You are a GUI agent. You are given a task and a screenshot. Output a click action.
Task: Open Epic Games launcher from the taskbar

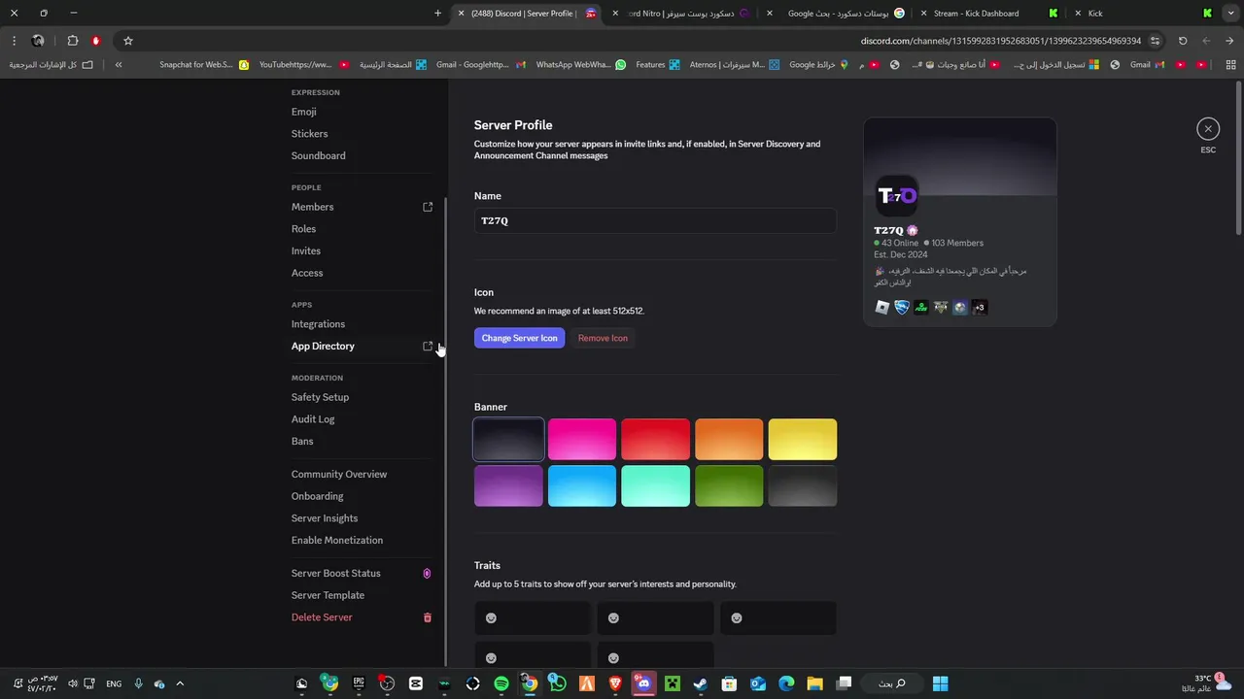[359, 683]
